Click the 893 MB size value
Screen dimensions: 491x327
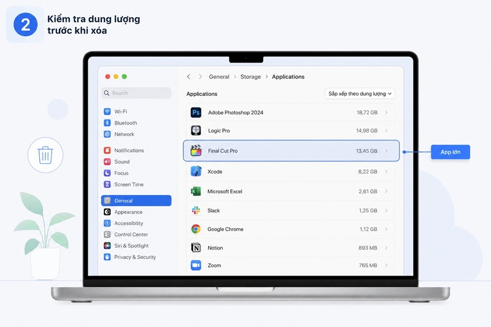click(368, 248)
